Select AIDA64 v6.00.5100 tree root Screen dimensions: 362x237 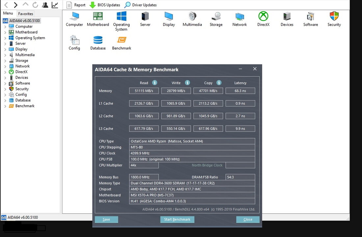[22, 20]
